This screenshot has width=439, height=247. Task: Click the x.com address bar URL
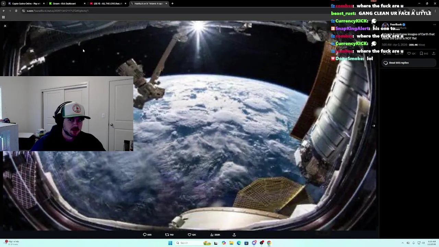(x=58, y=11)
